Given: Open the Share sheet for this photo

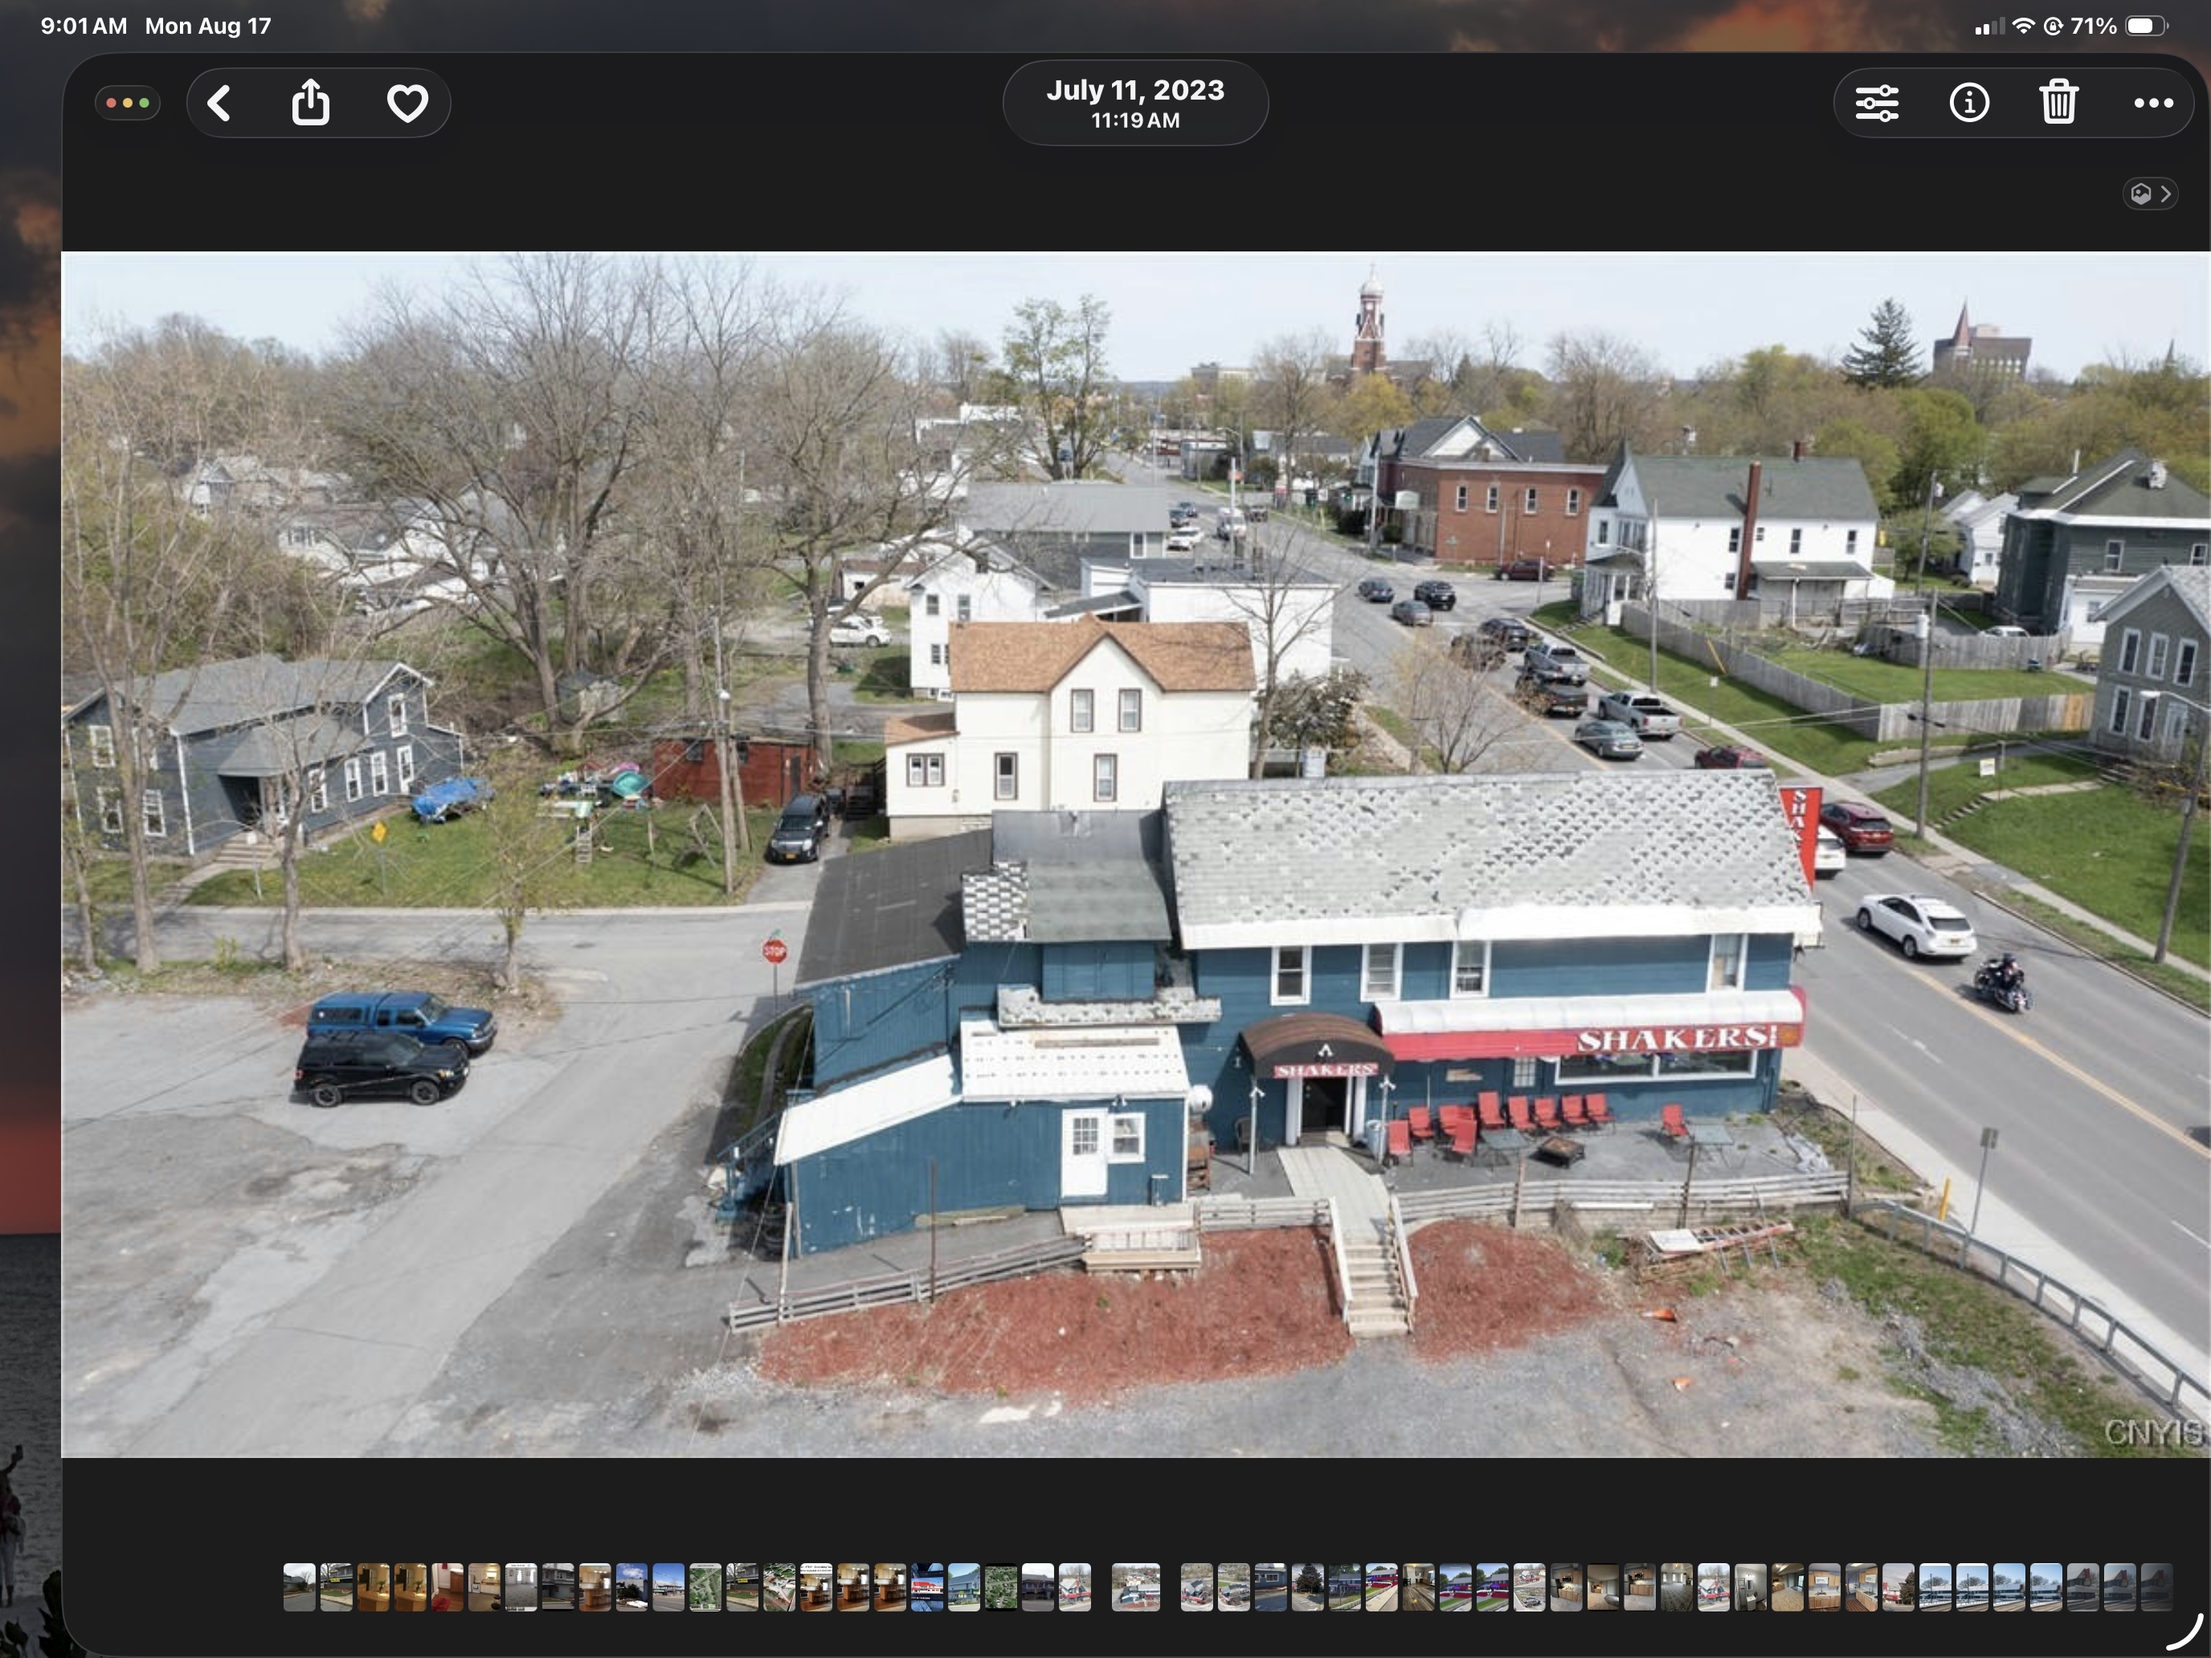Looking at the screenshot, I should [x=311, y=102].
